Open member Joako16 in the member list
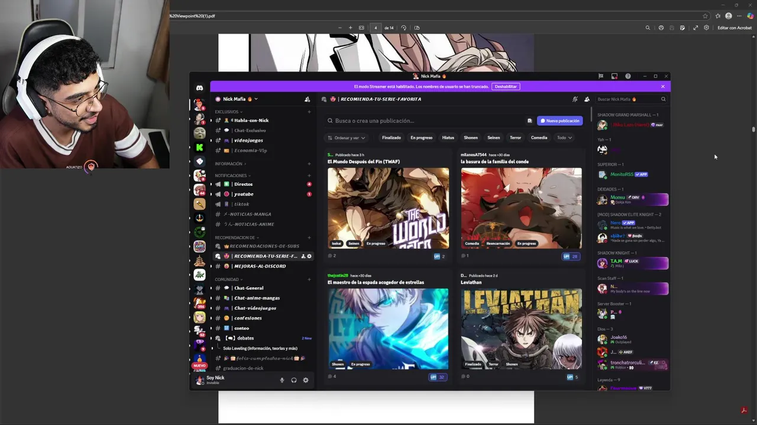Viewport: 757px width, 425px height. point(632,339)
